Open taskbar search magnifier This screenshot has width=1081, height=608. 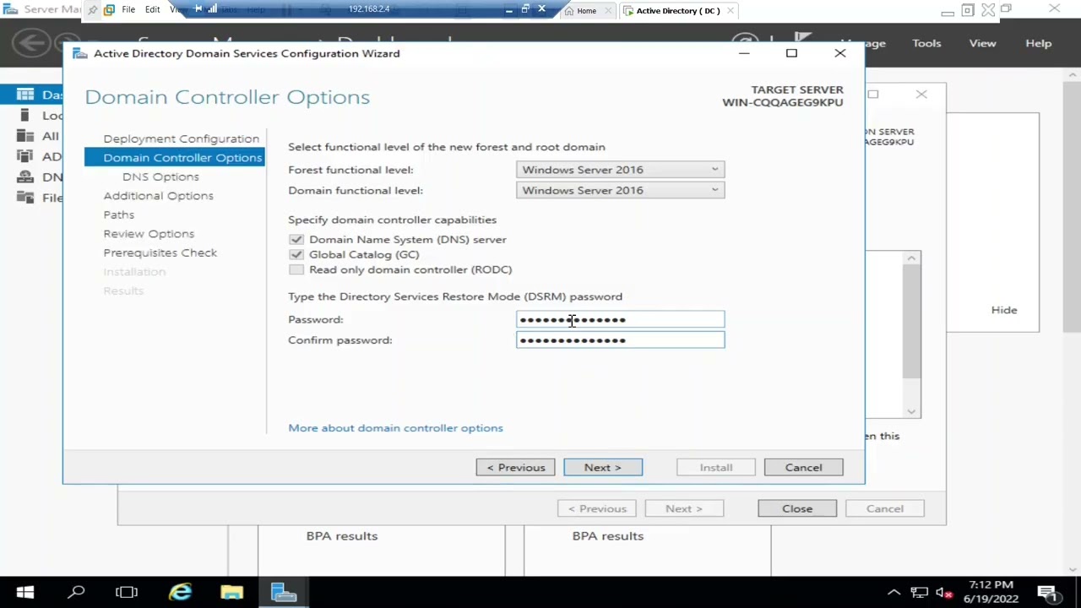click(x=76, y=592)
